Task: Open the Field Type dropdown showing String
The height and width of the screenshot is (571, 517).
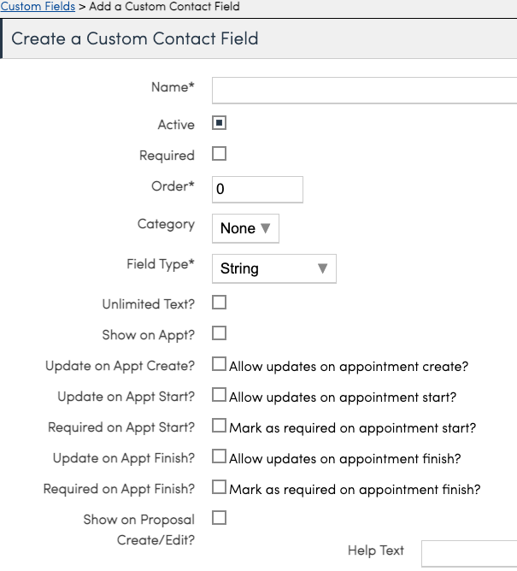Action: (273, 268)
